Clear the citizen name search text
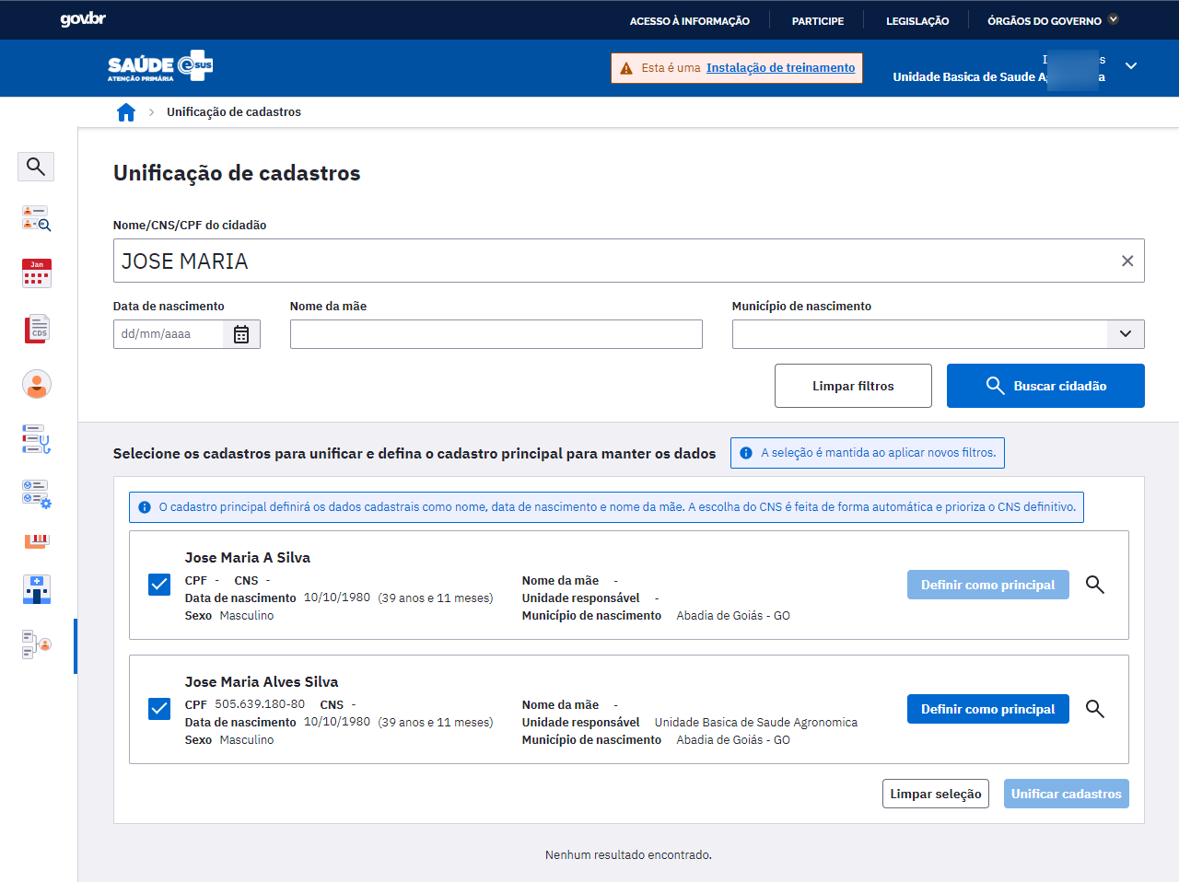Screen dimensions: 1179x882 click(1126, 261)
